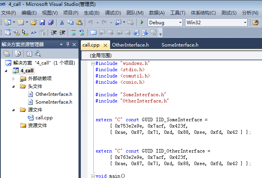
Task: Open the 编辑(E) menu
Action: [29, 13]
